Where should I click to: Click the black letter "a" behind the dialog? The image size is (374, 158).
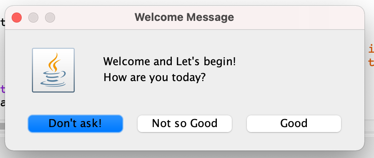3,103
